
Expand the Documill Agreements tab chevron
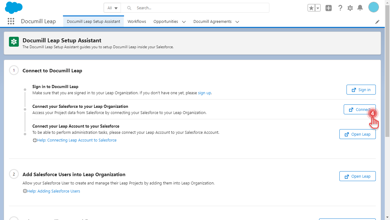237,22
